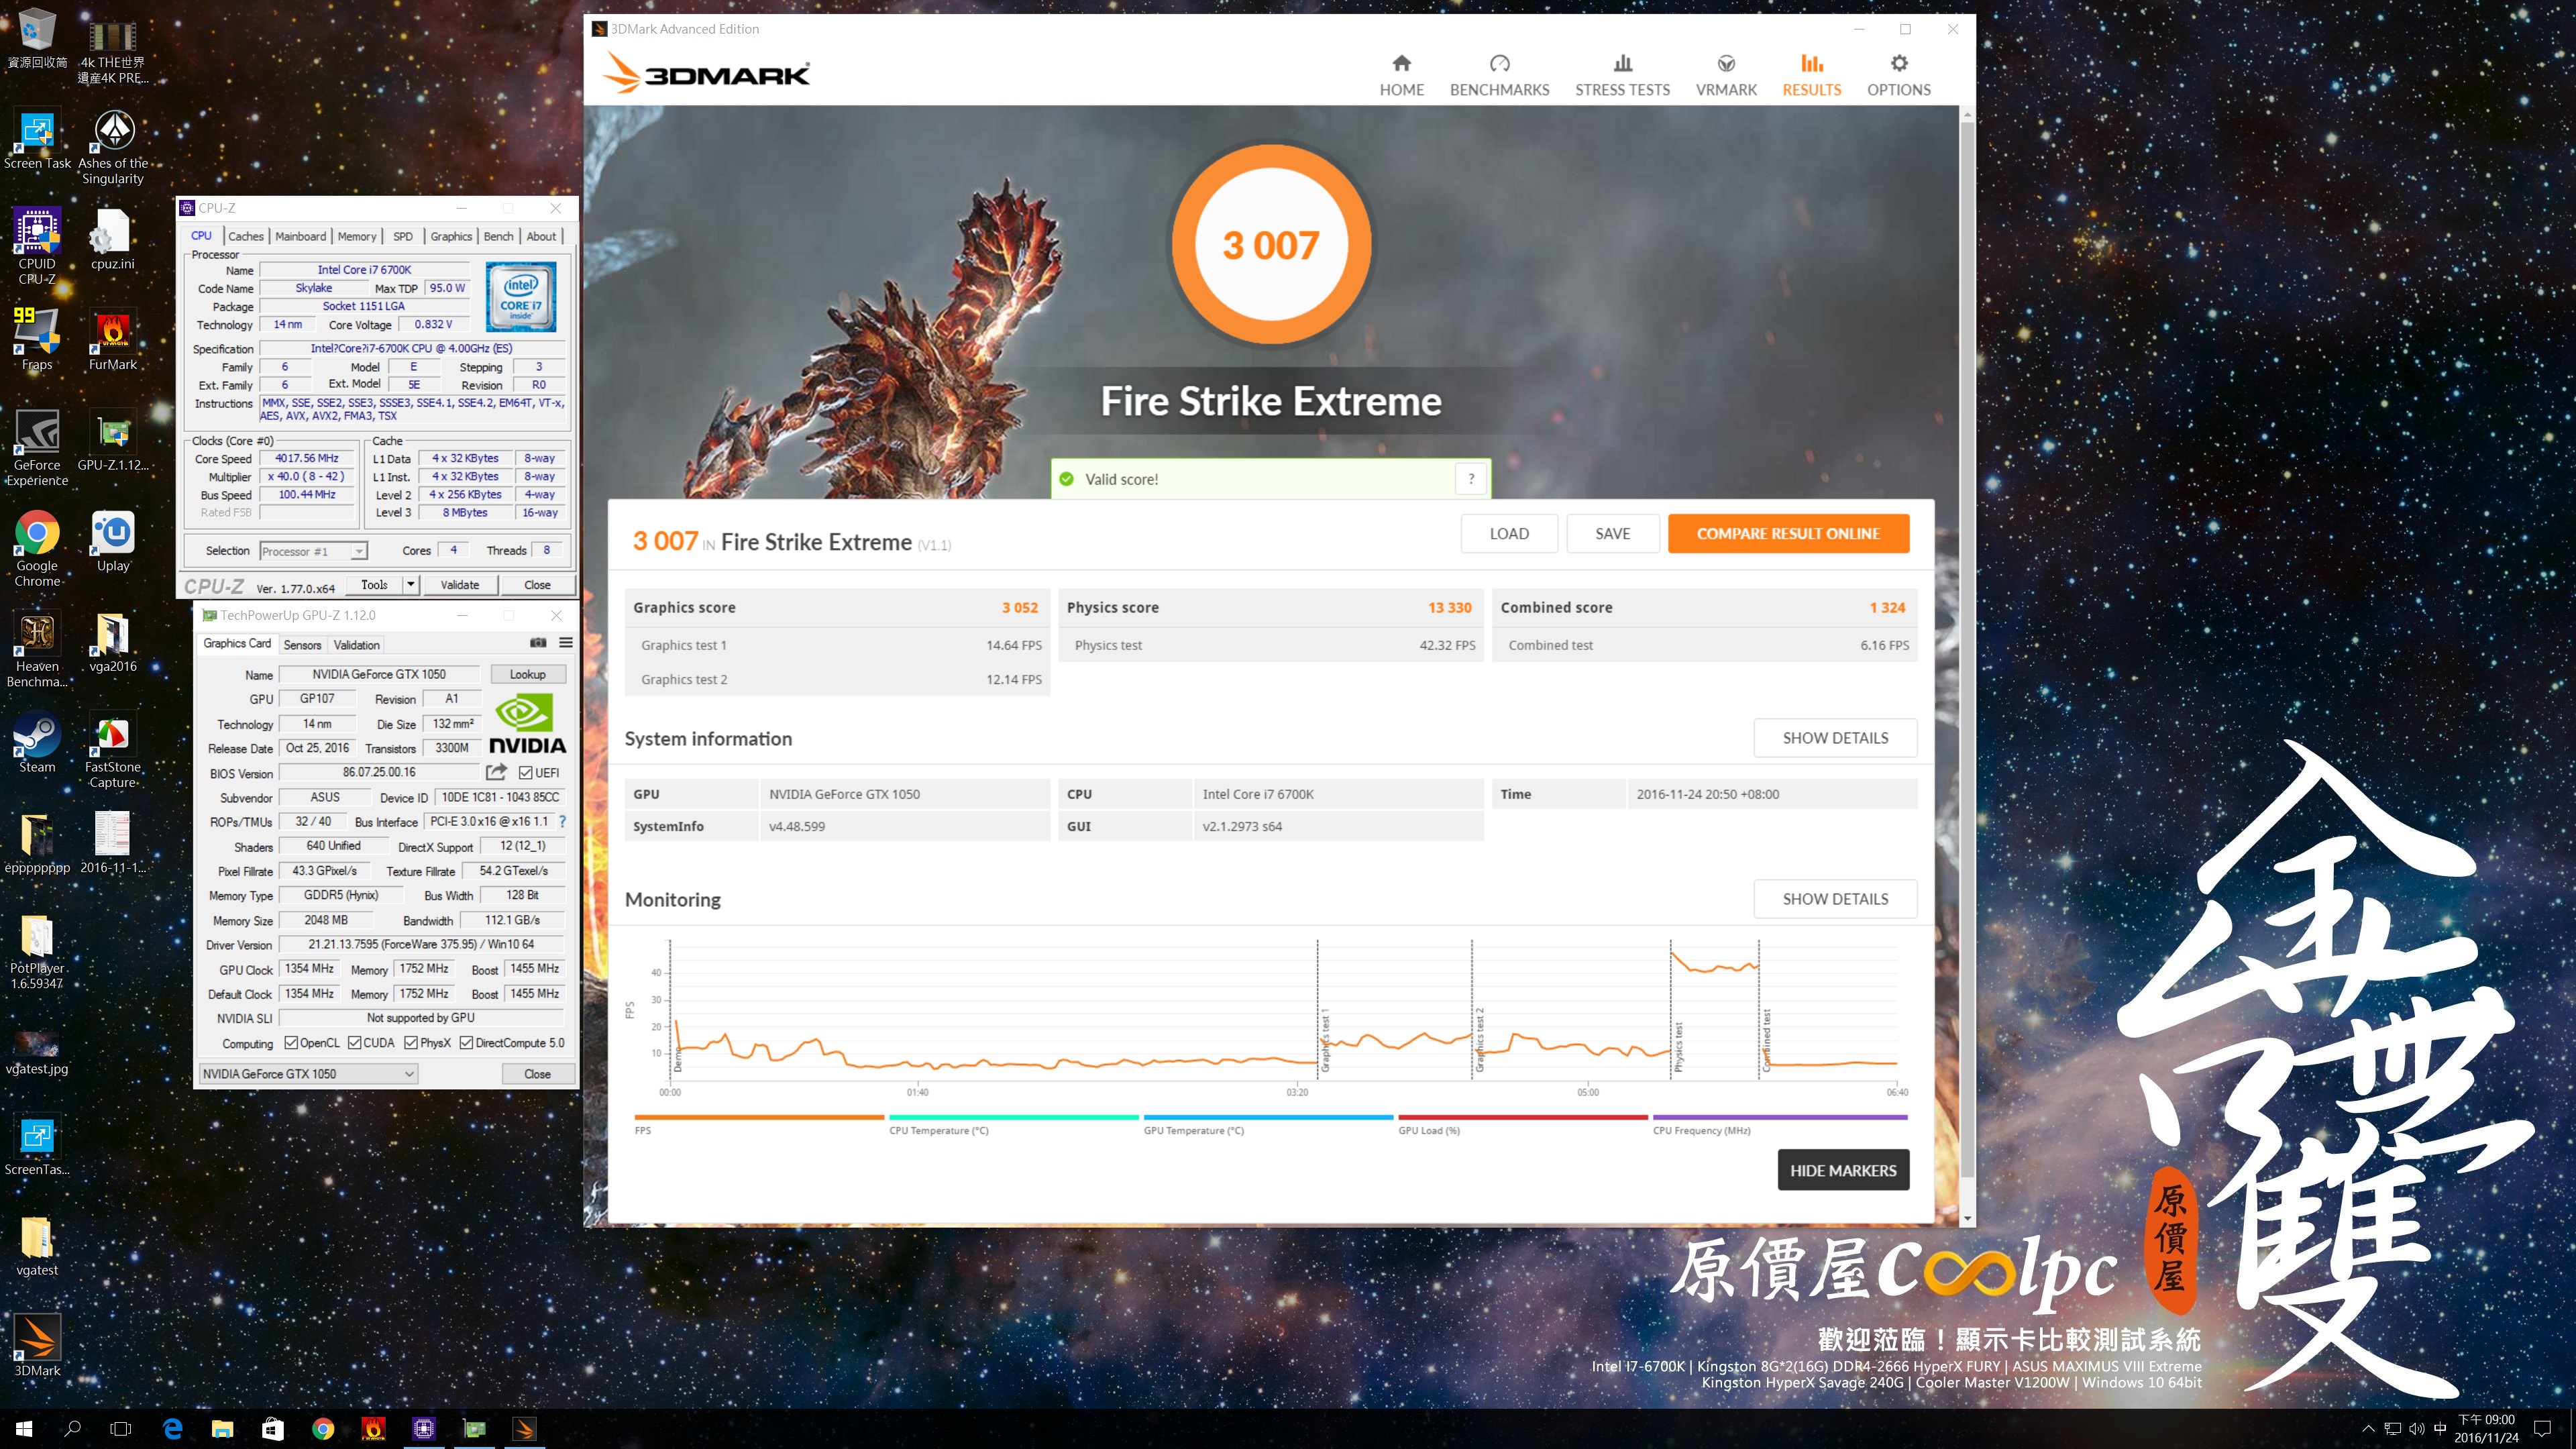Click the CPU Temperature legend bar
The image size is (2576, 1449).
(1014, 1117)
